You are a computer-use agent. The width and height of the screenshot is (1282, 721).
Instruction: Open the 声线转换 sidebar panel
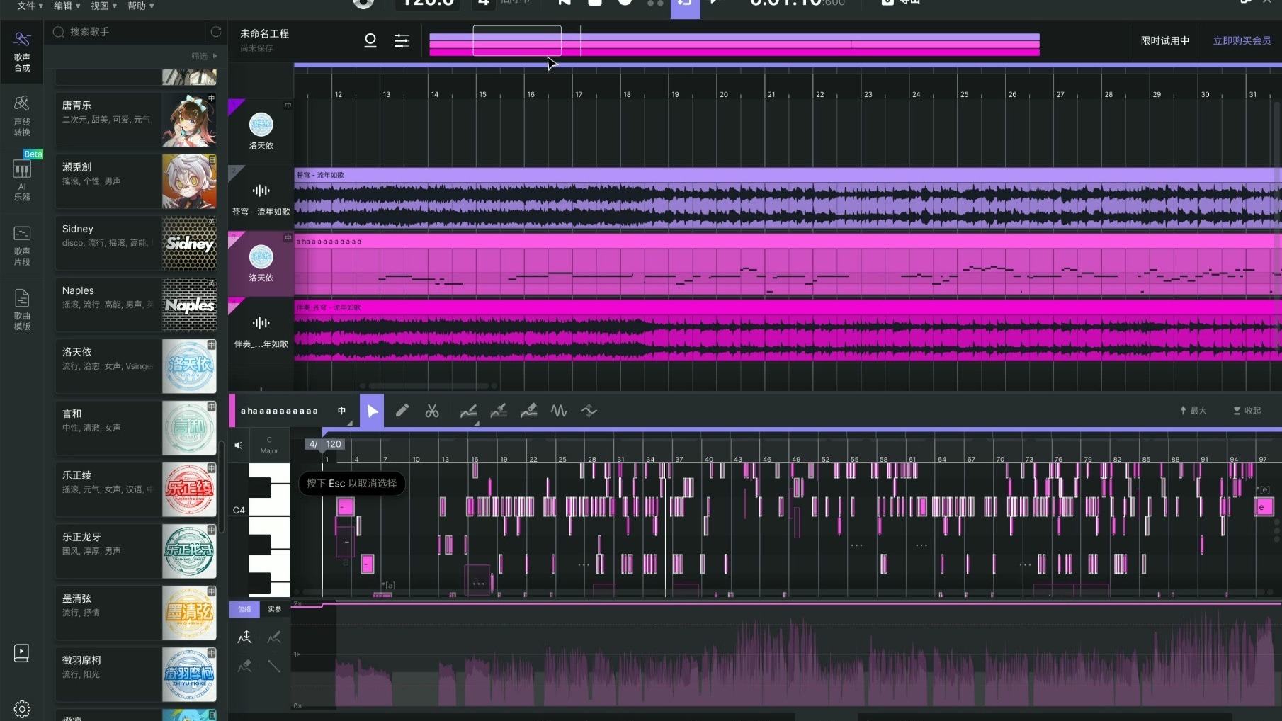click(x=22, y=115)
